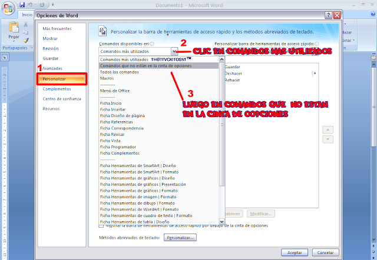Click the Office button orb
The image size is (377, 260).
click(8, 8)
